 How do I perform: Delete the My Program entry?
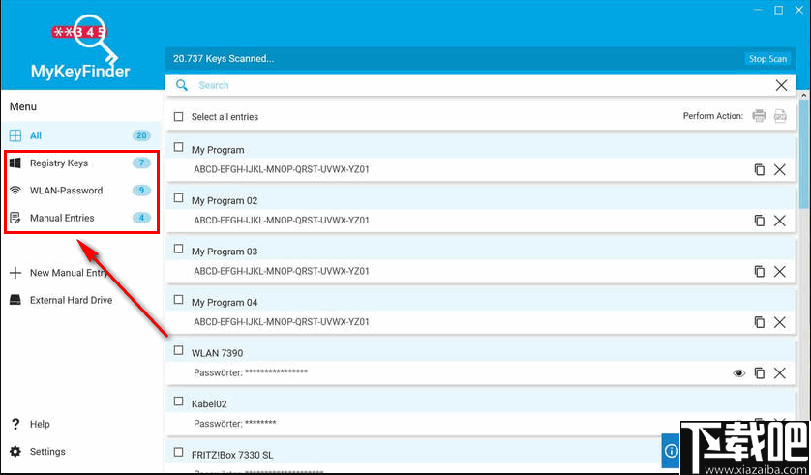tap(780, 169)
